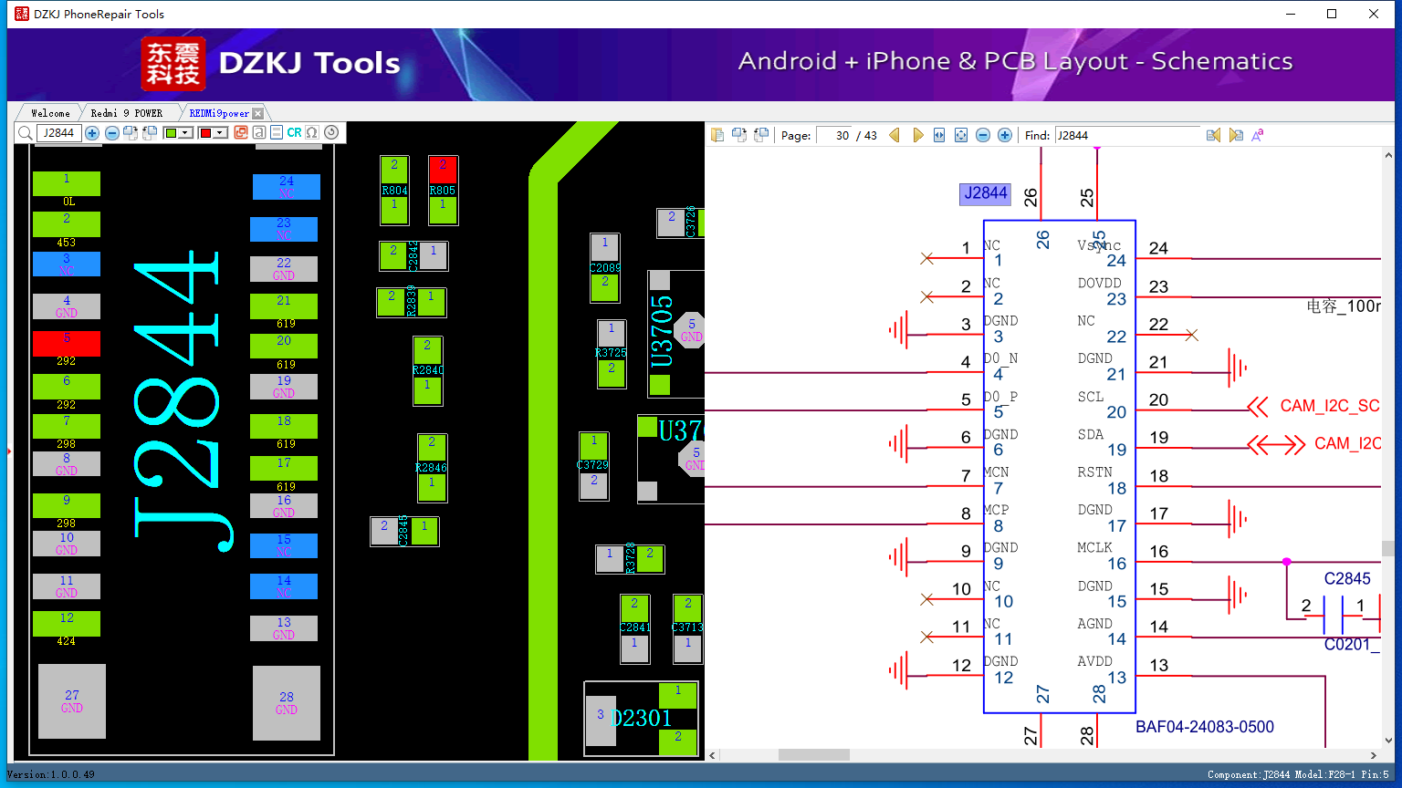Select capacitor C3729 on the PCB
This screenshot has width=1402, height=788.
pyautogui.click(x=593, y=465)
